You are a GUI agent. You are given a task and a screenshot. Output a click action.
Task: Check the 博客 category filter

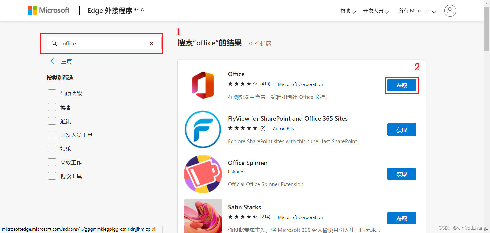pyautogui.click(x=52, y=107)
